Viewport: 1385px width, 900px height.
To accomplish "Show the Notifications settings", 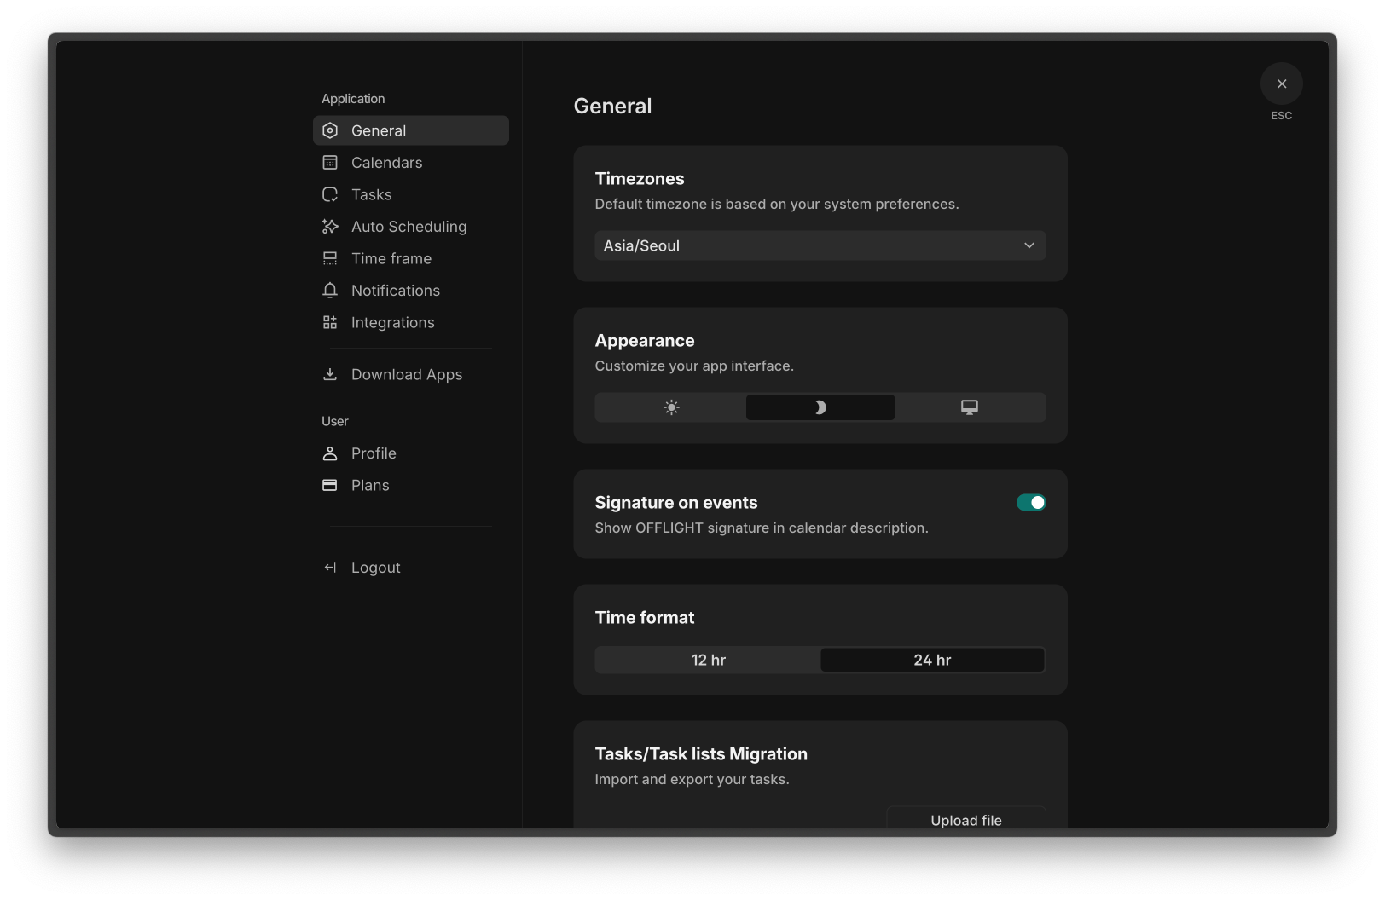I will coord(411,291).
